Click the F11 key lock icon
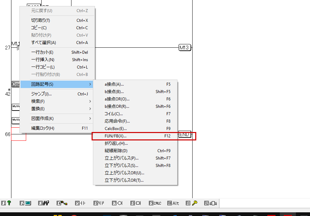The height and width of the screenshot is (216, 310). (x=194, y=203)
